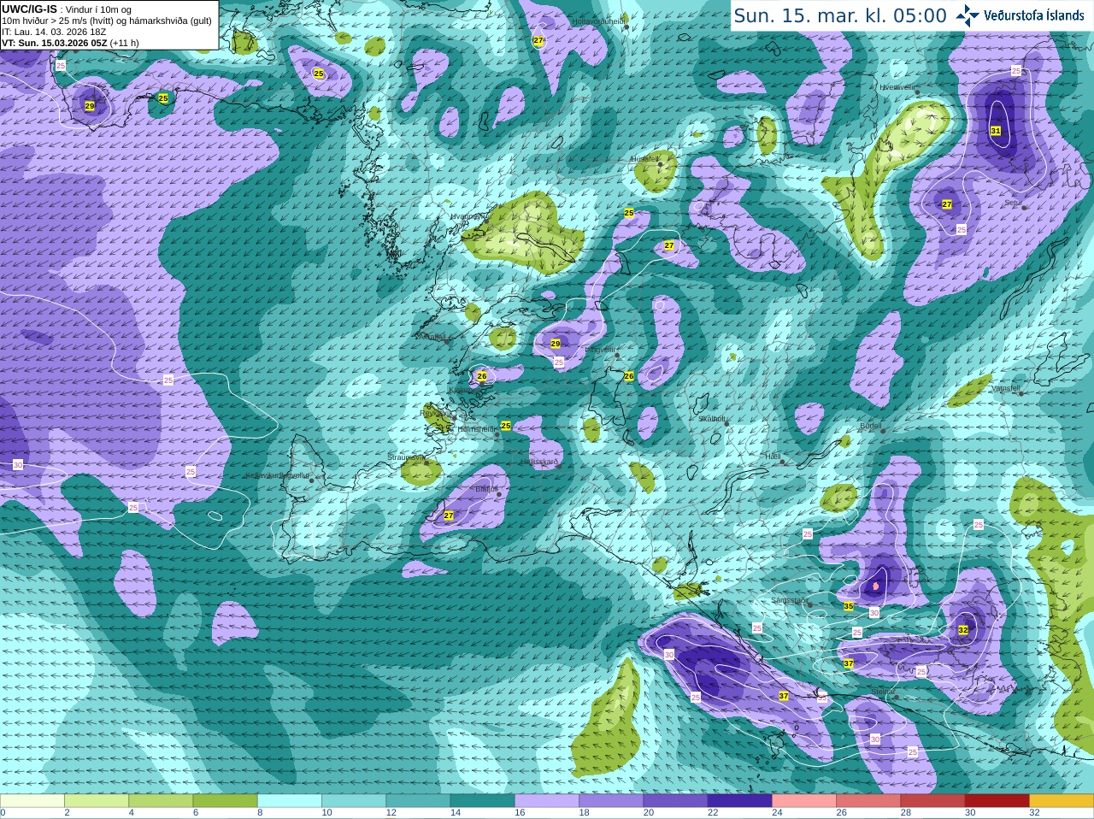Click the yellow 25 marker by Hólmsheiði

[x=506, y=426]
